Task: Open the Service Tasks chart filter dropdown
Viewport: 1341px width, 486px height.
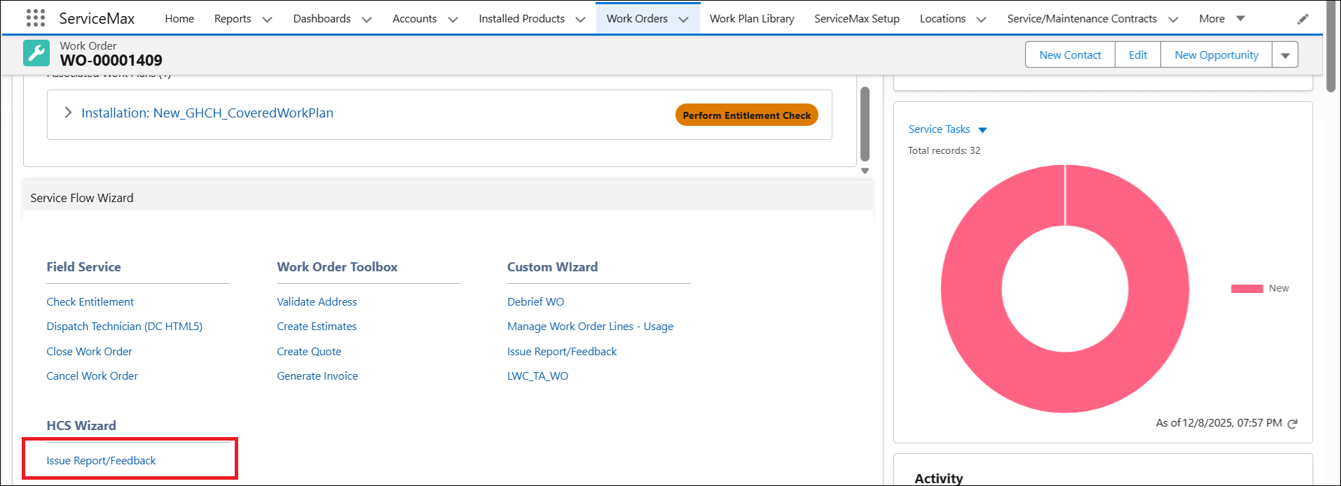Action: pyautogui.click(x=982, y=130)
